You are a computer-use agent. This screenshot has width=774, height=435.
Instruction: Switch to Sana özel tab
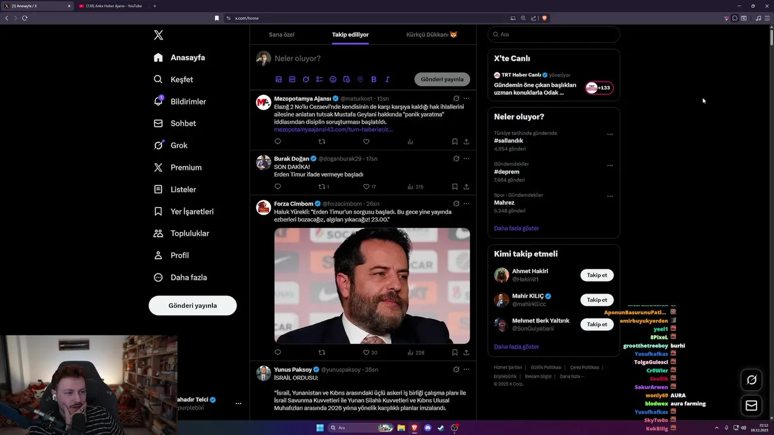[281, 34]
